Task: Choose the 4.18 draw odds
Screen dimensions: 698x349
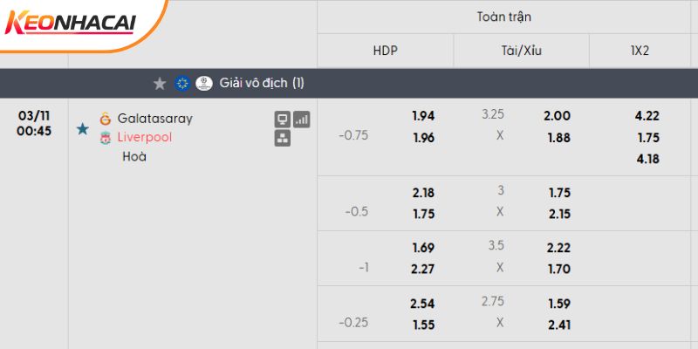Action: tap(647, 158)
